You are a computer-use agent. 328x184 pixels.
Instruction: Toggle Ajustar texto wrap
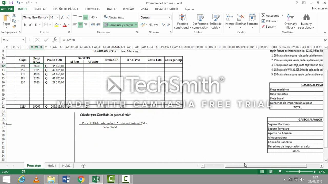(114, 17)
